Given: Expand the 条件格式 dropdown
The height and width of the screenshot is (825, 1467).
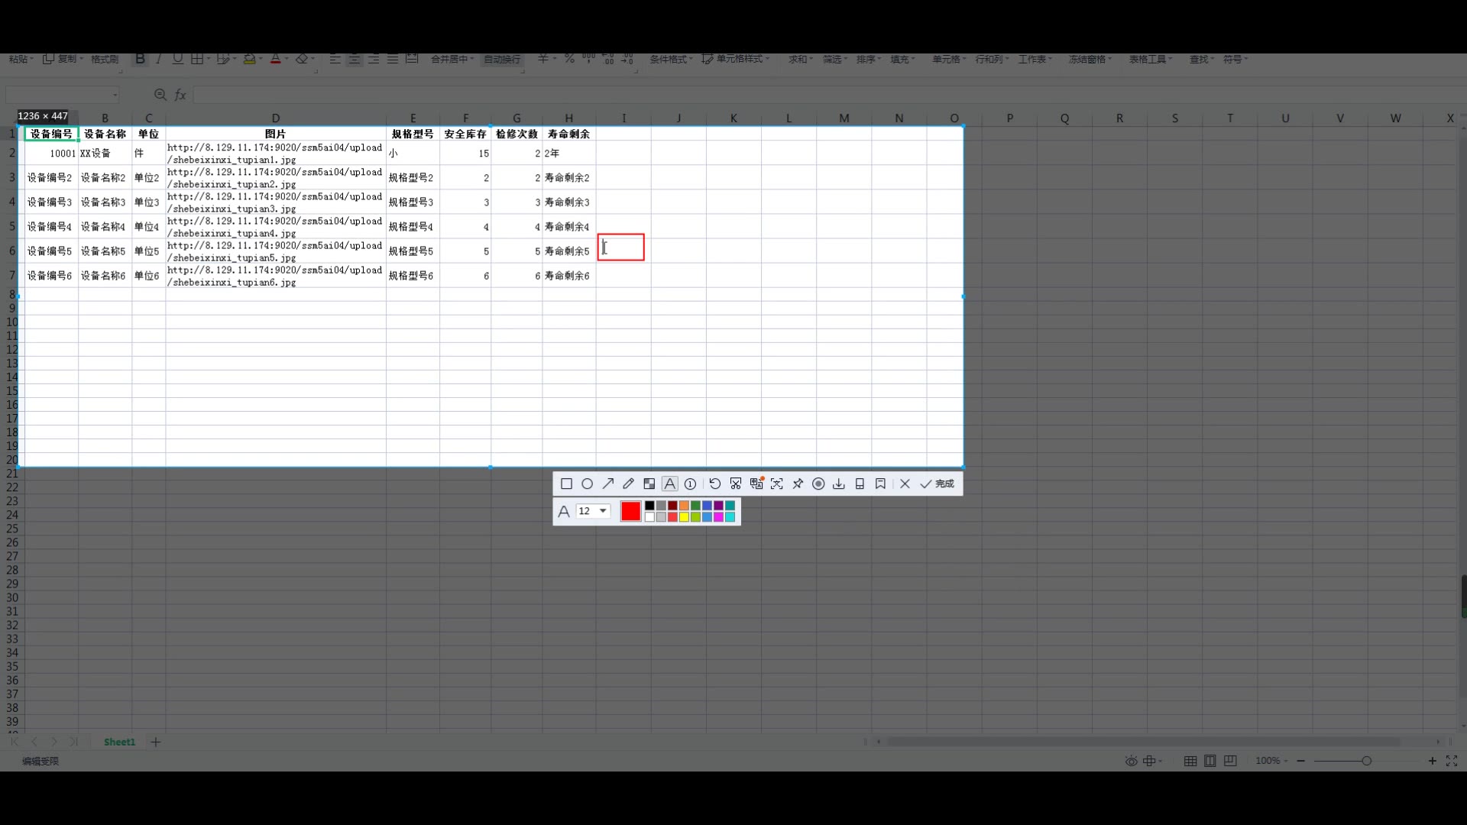Looking at the screenshot, I should [672, 59].
